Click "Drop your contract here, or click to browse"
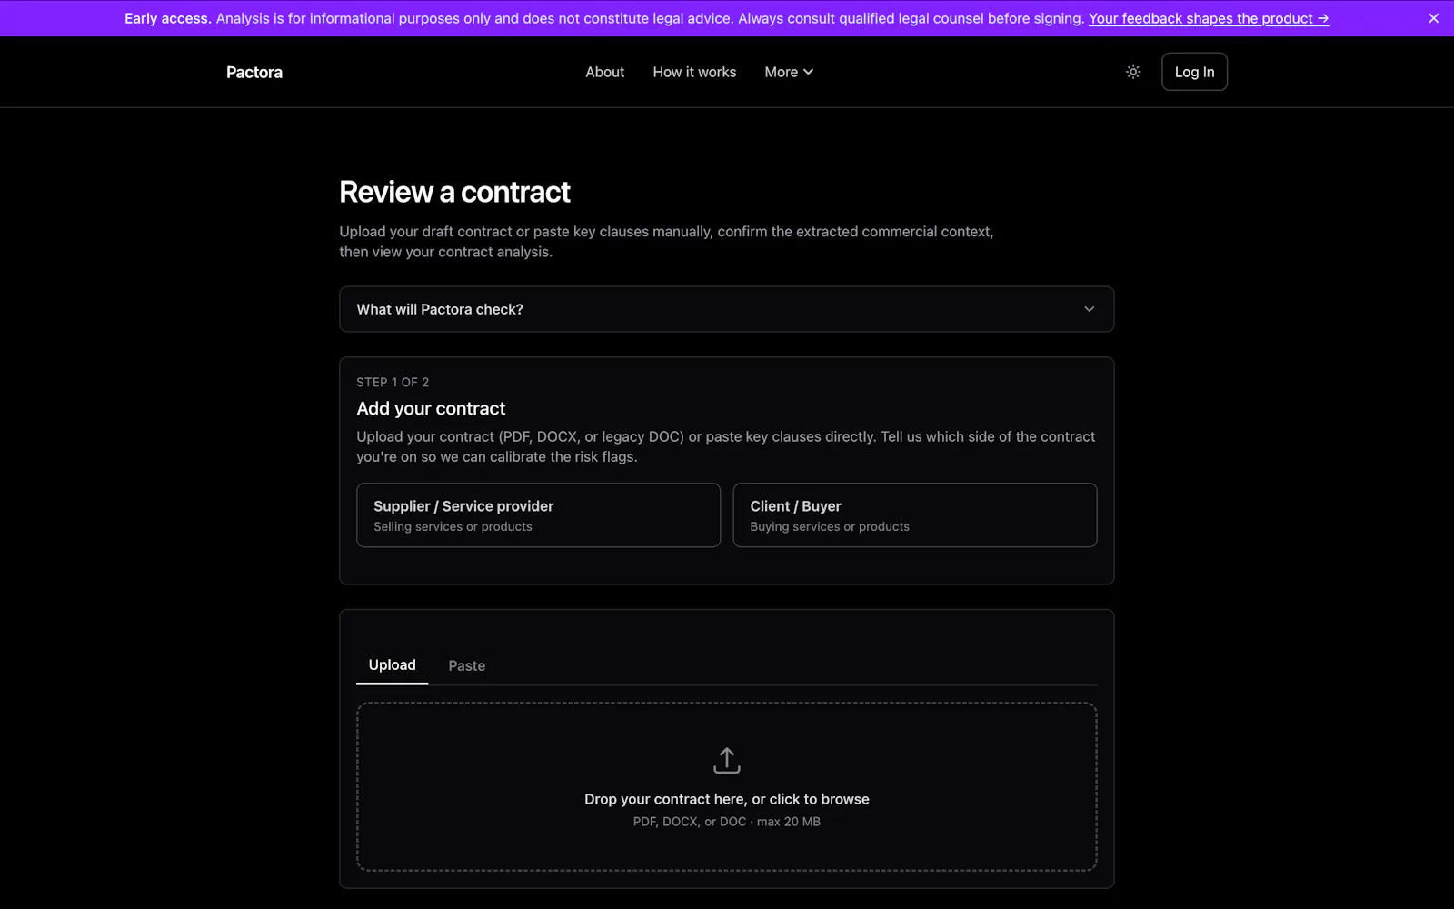The width and height of the screenshot is (1454, 909). click(727, 799)
